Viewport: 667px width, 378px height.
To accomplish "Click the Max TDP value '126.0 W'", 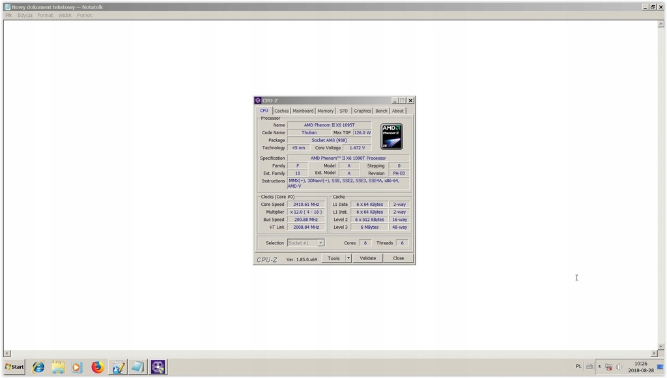I will coord(362,132).
